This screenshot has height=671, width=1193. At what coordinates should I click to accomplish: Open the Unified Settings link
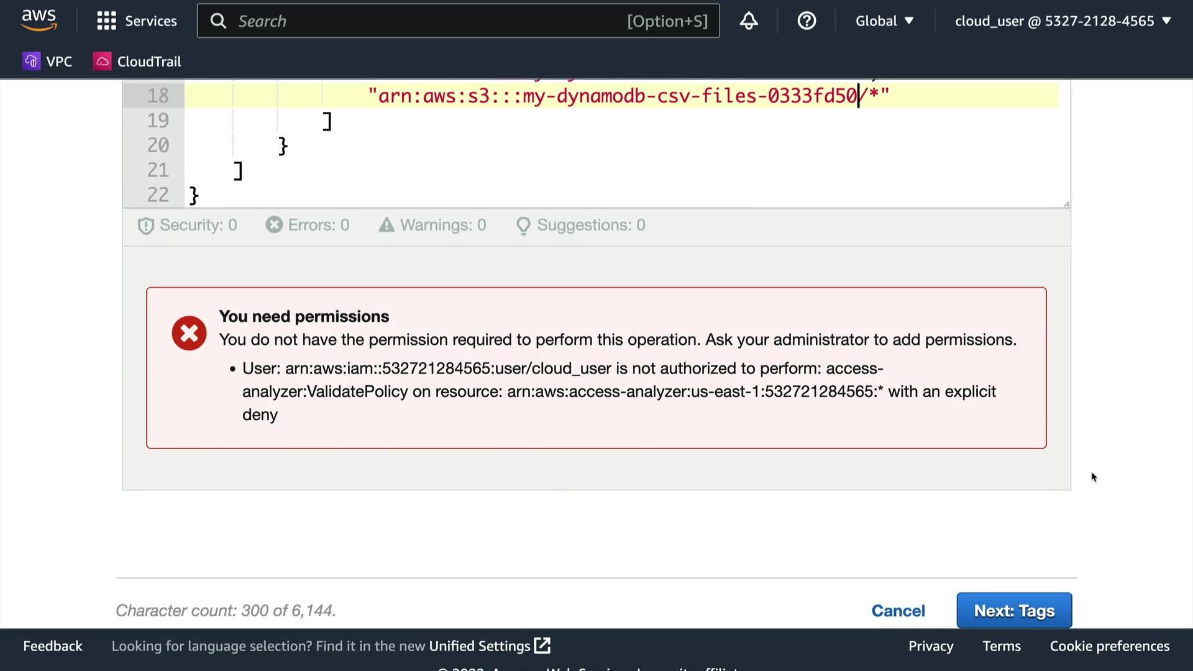[x=489, y=646]
